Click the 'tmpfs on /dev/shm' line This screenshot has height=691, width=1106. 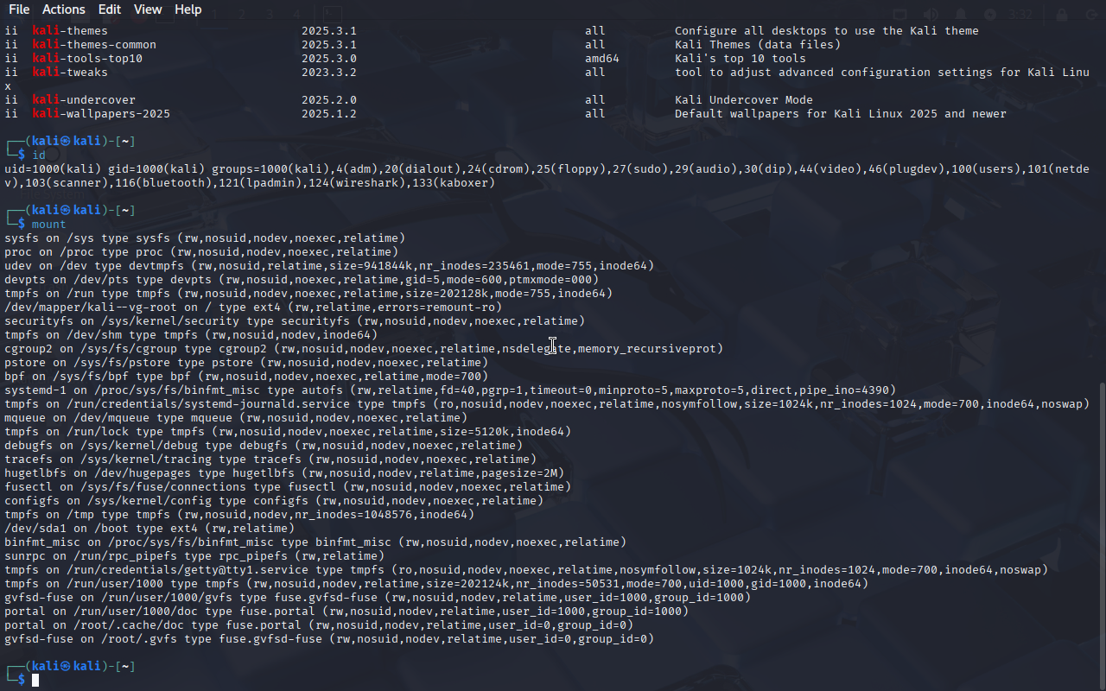[x=191, y=335]
